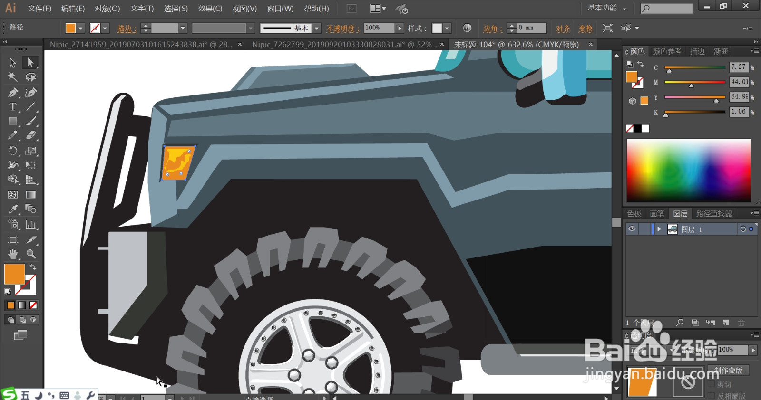
Task: Set fill mode to solid Color
Action: pos(10,305)
